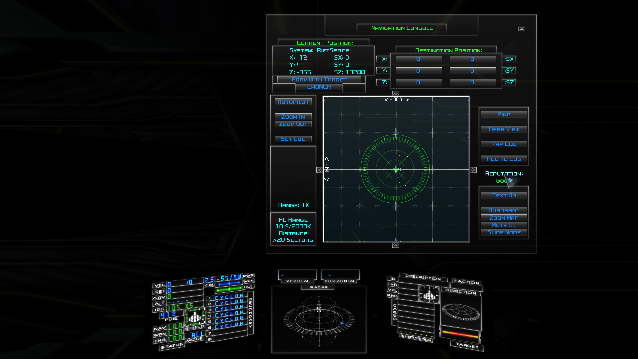Toggle the Mute DC button
The width and height of the screenshot is (638, 359).
click(x=504, y=225)
